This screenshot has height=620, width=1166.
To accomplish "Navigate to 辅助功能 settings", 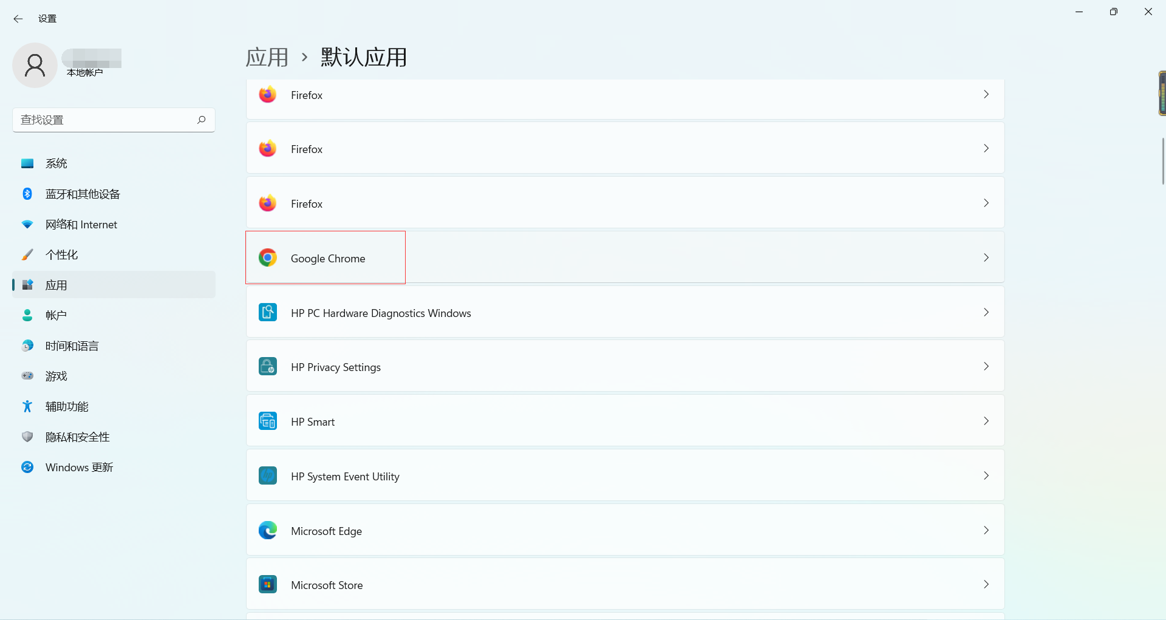I will pyautogui.click(x=114, y=406).
